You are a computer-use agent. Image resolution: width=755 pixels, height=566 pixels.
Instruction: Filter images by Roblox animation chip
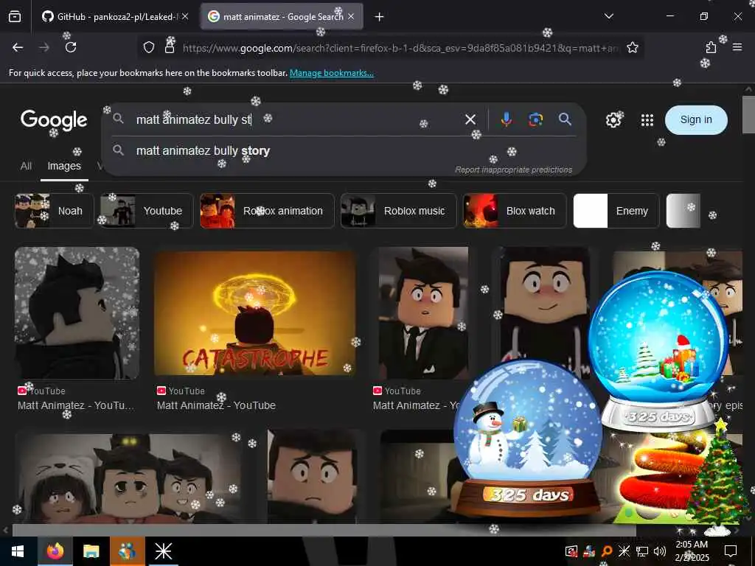click(x=267, y=211)
